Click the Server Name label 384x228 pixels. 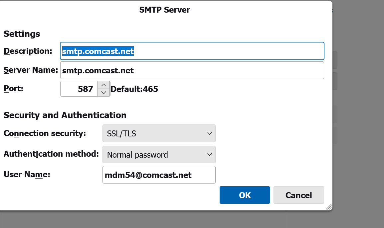coord(31,70)
